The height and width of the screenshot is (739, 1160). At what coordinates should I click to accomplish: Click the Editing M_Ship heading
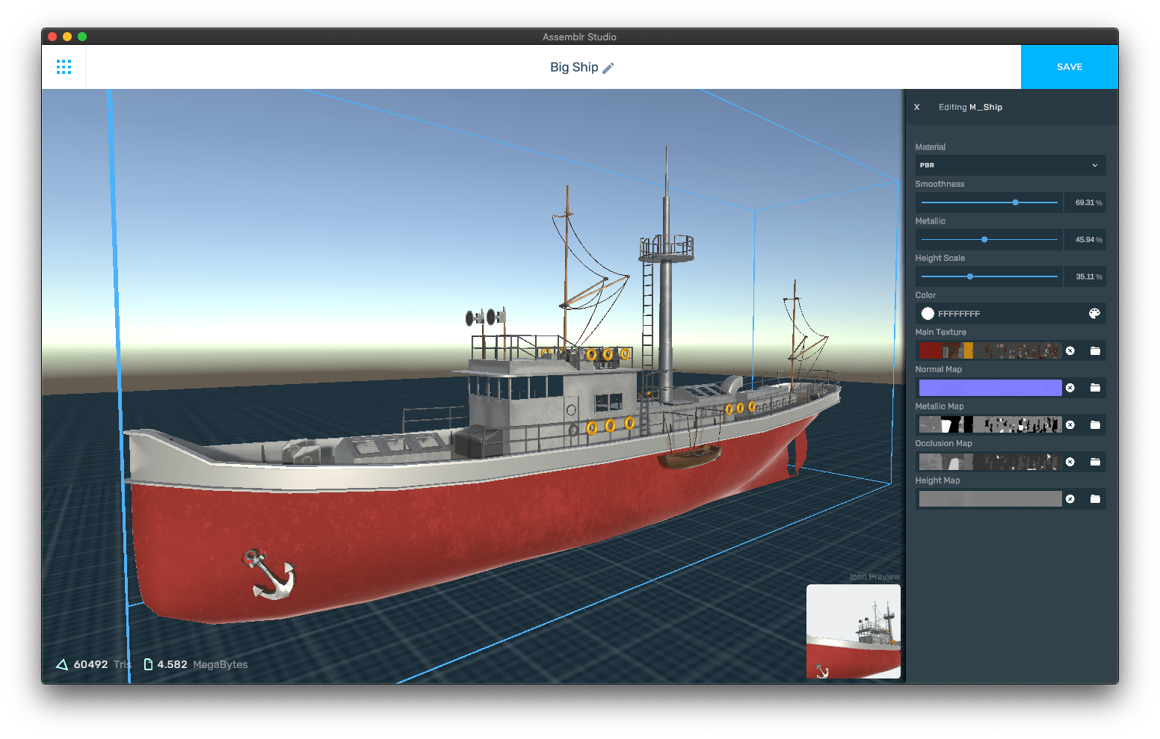(970, 107)
